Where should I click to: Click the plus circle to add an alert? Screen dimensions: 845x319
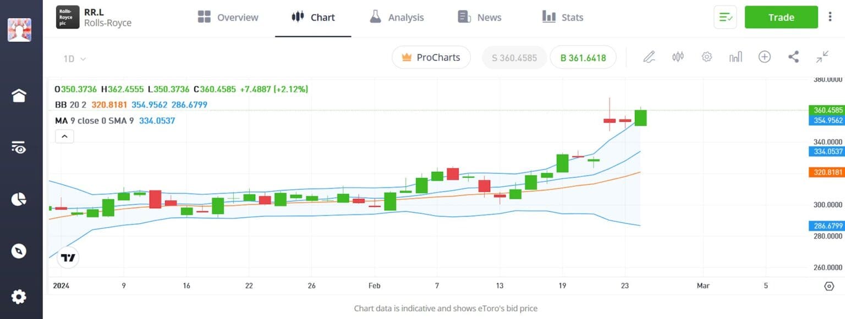coord(765,57)
